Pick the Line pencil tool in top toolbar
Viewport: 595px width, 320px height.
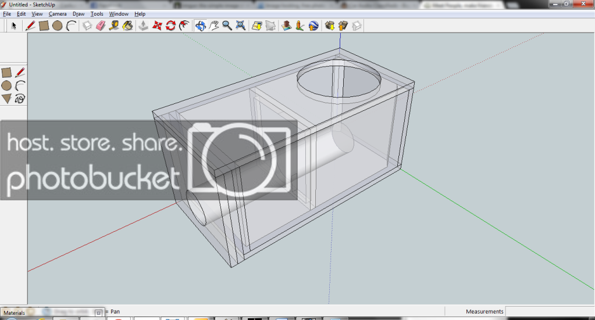(x=30, y=26)
